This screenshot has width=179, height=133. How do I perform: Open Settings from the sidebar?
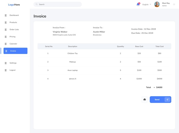click(13, 63)
